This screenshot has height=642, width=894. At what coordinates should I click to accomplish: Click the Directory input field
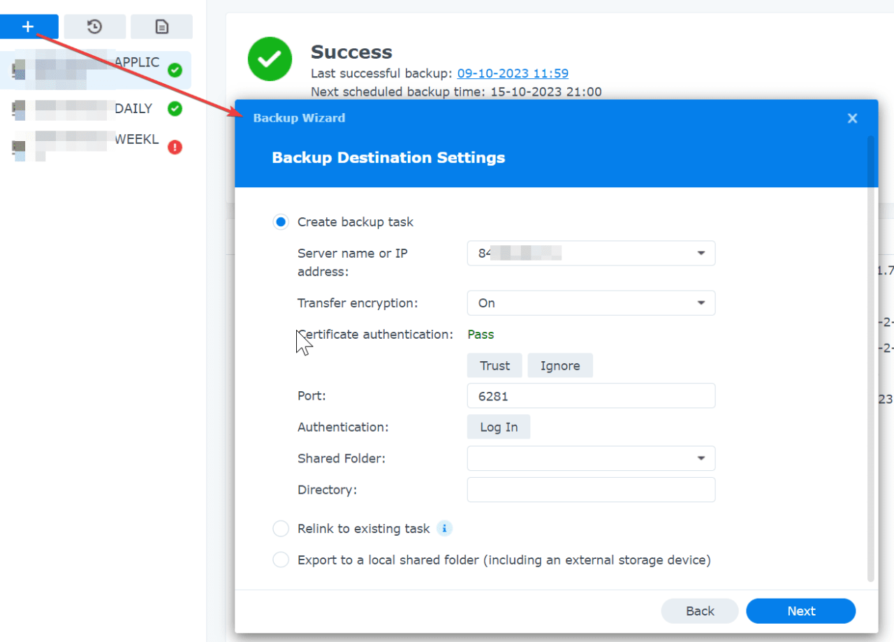pyautogui.click(x=591, y=490)
